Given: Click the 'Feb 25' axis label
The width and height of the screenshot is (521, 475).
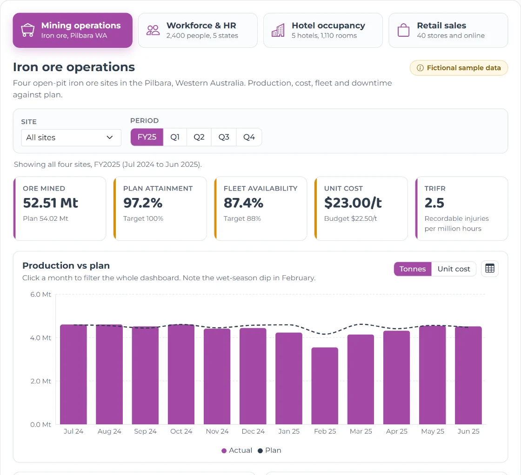Looking at the screenshot, I should tap(325, 431).
